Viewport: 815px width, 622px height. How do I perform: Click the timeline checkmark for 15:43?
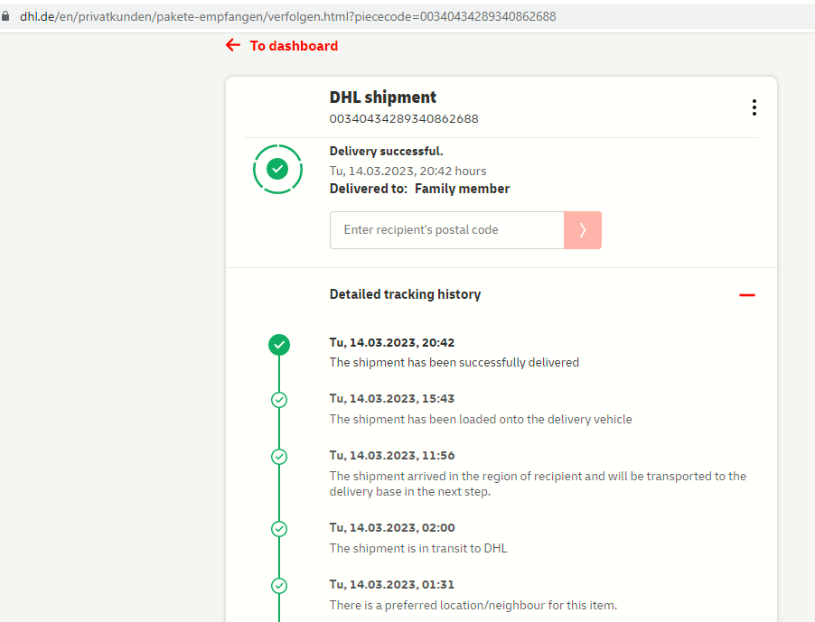pos(279,400)
